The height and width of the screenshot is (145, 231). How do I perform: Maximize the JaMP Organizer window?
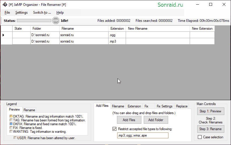pos(211,4)
